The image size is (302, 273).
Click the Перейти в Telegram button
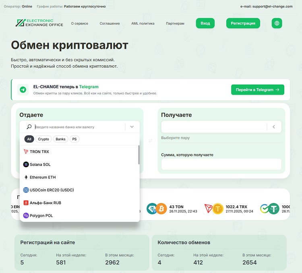257,90
